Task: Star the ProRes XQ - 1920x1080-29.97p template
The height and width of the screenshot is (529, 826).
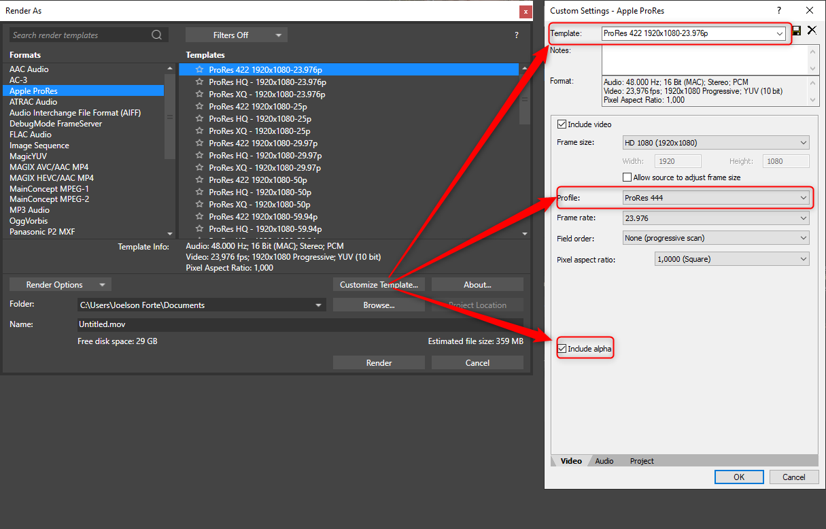Action: 199,168
